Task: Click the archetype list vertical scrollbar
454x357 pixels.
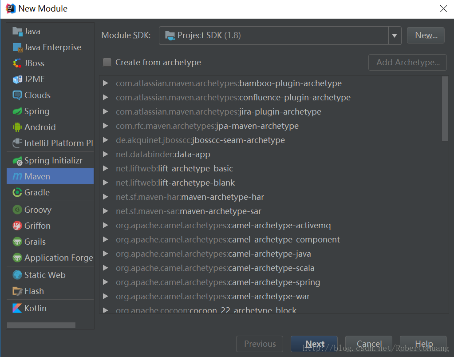Action: pyautogui.click(x=445, y=109)
